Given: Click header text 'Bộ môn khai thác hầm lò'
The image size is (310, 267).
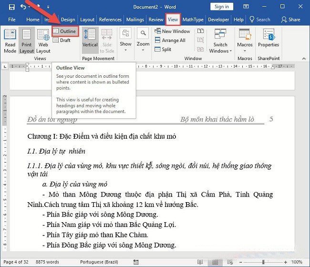Looking at the screenshot, I should point(217,119).
